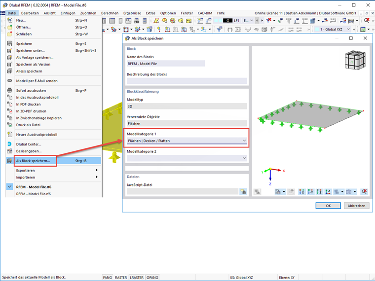
Task: Click the JavaScript-Datei path field
Action: click(183, 191)
